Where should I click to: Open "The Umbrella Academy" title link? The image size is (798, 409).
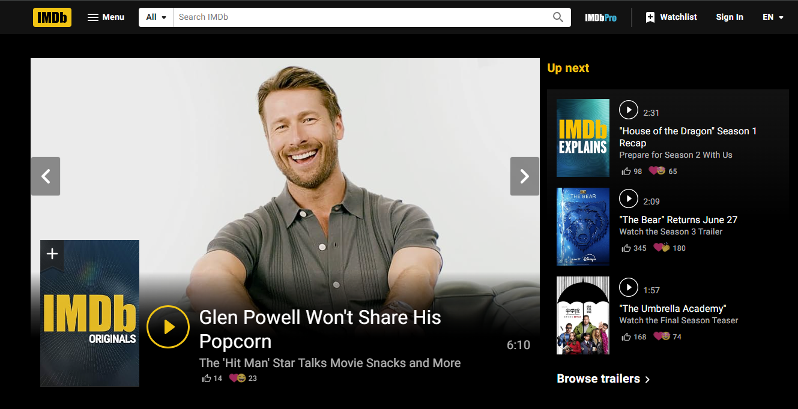click(x=673, y=309)
